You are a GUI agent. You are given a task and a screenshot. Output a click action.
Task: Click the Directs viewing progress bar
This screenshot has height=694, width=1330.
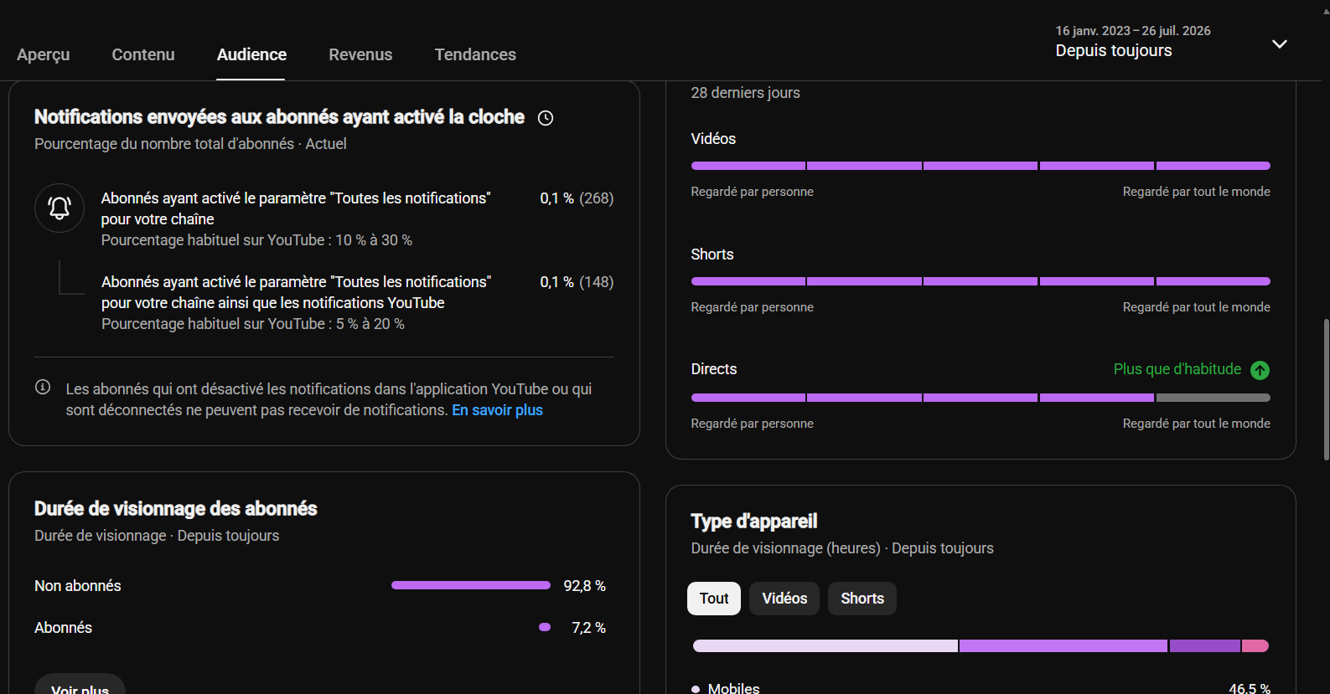pos(981,398)
